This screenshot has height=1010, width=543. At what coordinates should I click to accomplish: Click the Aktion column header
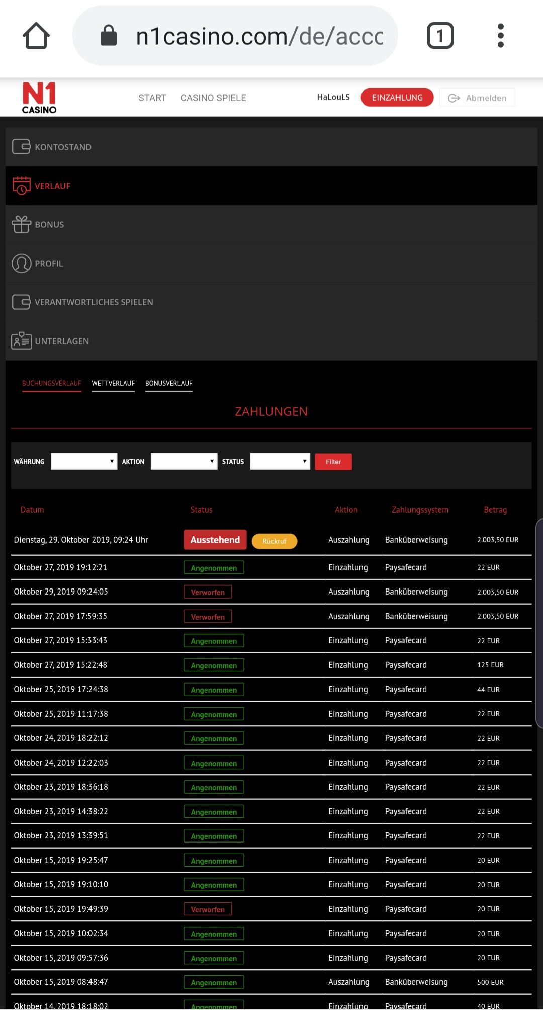pos(346,510)
